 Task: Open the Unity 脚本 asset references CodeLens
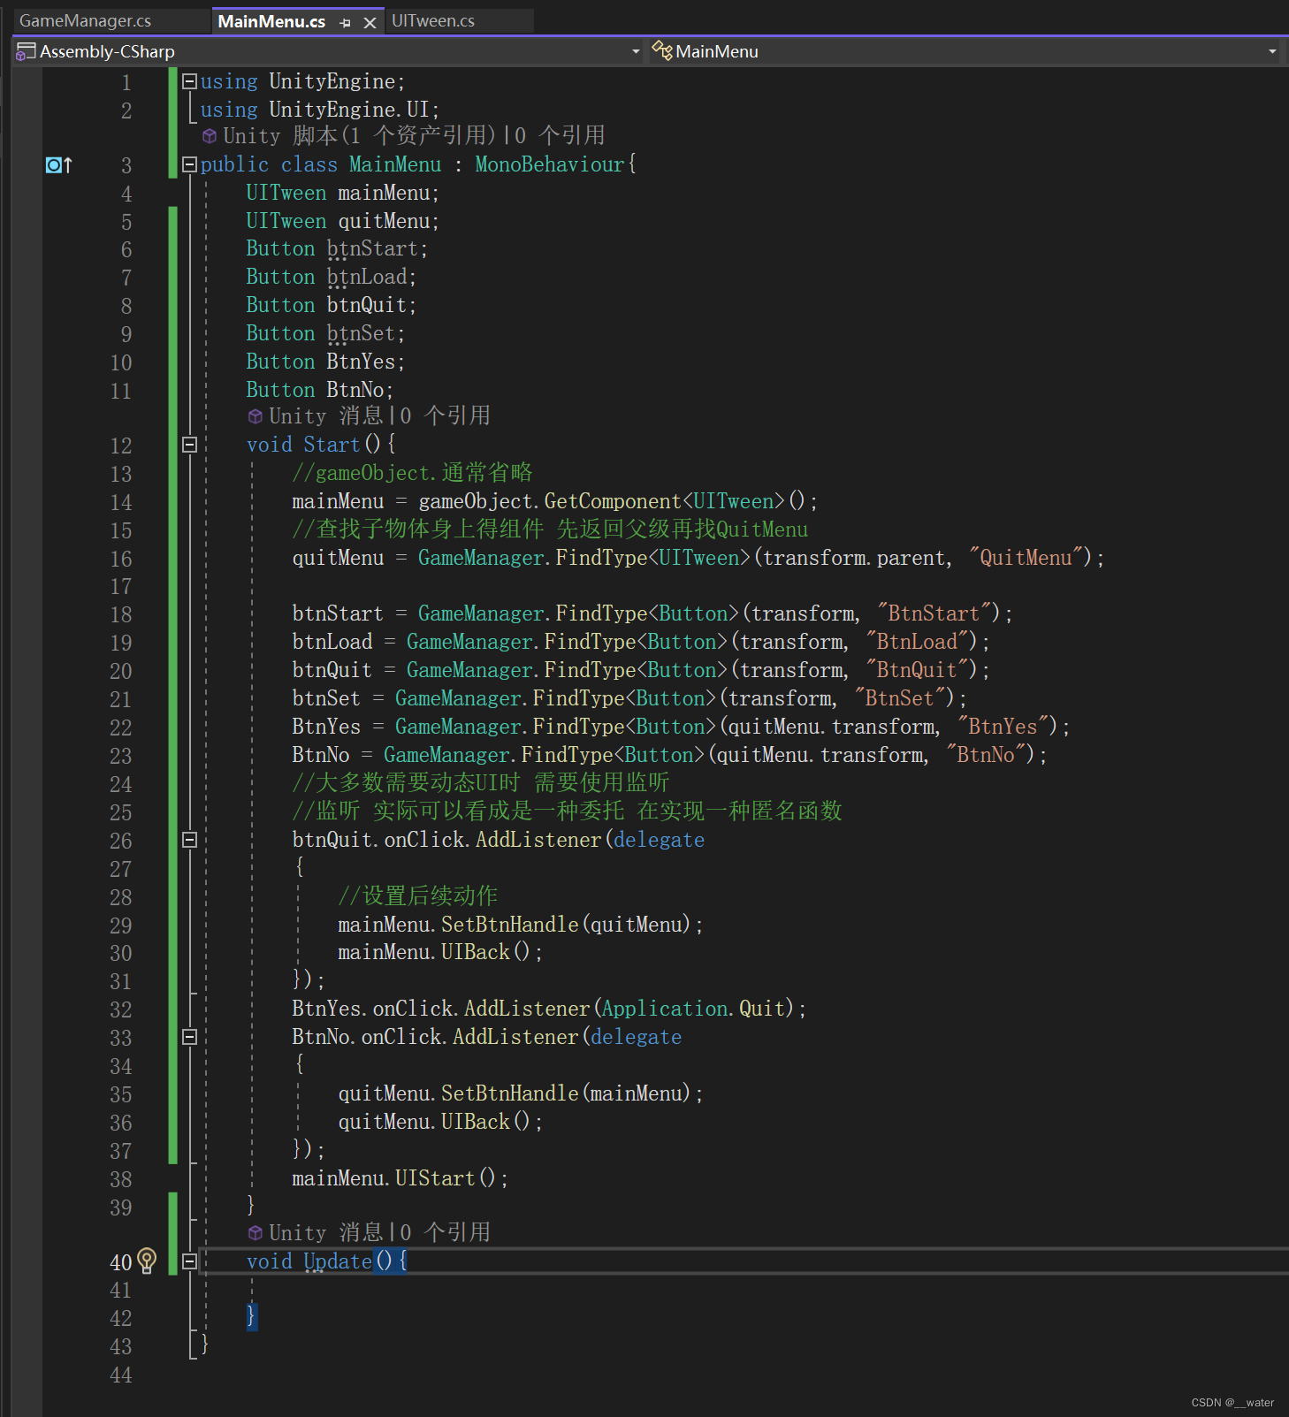point(359,135)
